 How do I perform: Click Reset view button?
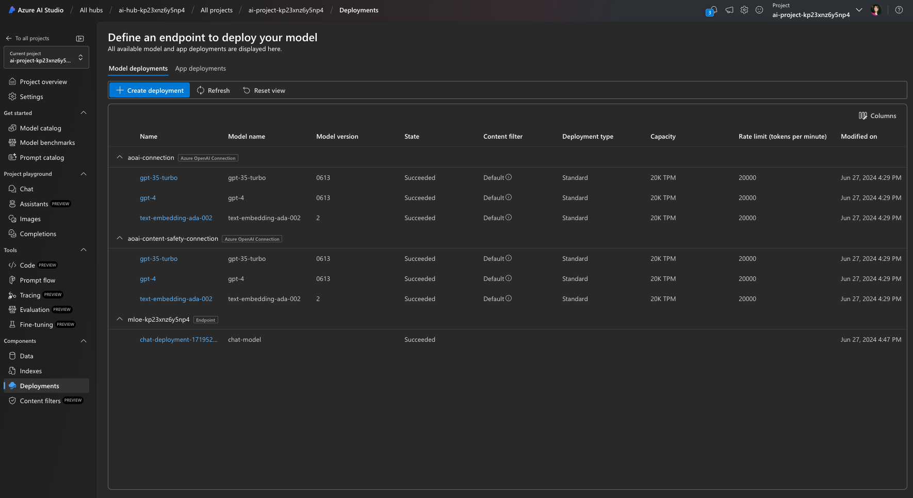(x=264, y=90)
